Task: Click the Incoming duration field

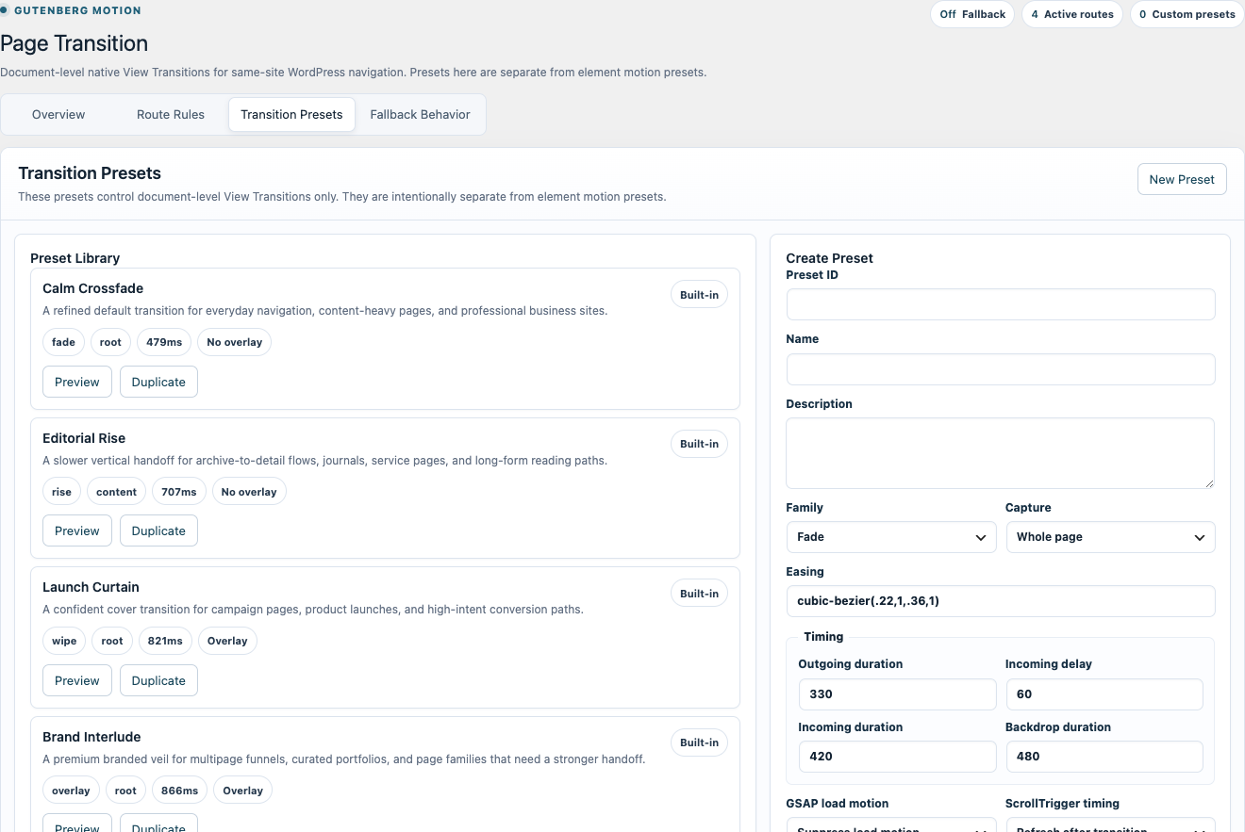Action: coord(897,757)
